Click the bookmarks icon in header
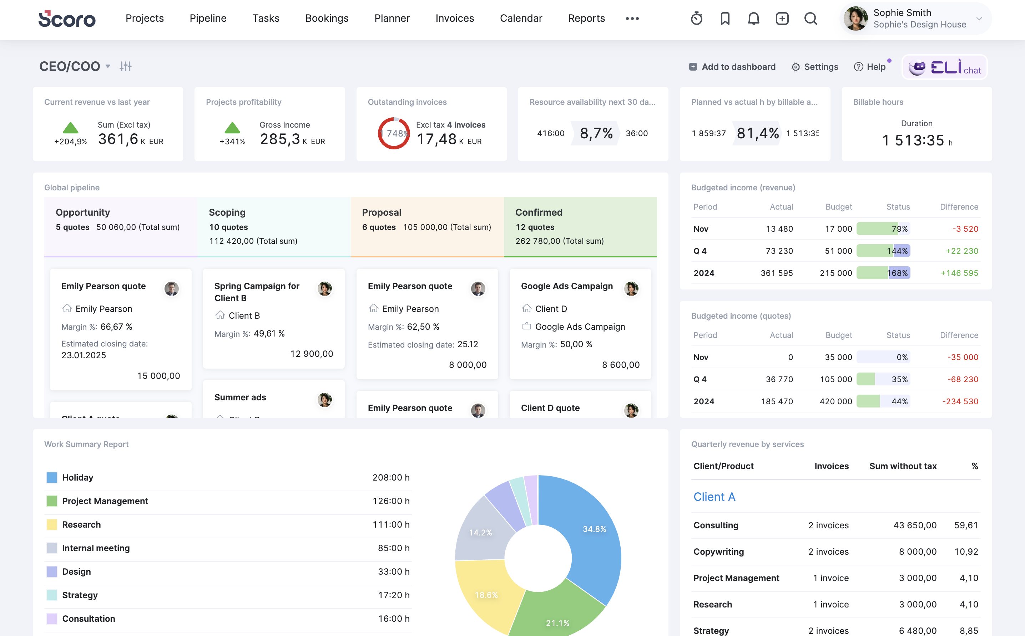 click(x=725, y=19)
